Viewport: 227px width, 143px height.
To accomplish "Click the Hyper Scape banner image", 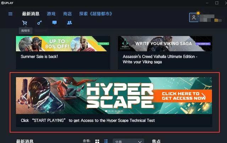I will click(x=114, y=96).
